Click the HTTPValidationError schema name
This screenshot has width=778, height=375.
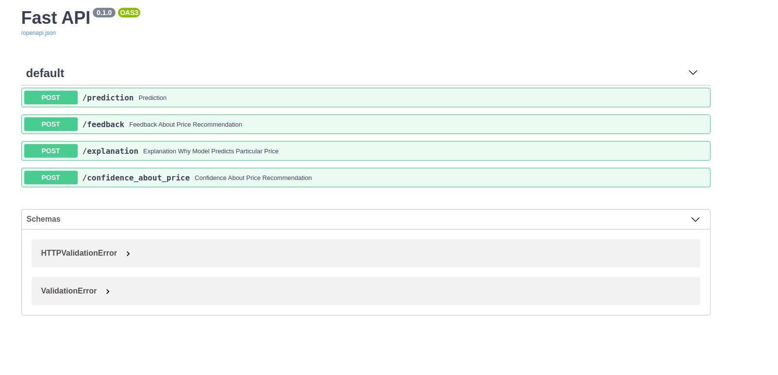click(79, 253)
